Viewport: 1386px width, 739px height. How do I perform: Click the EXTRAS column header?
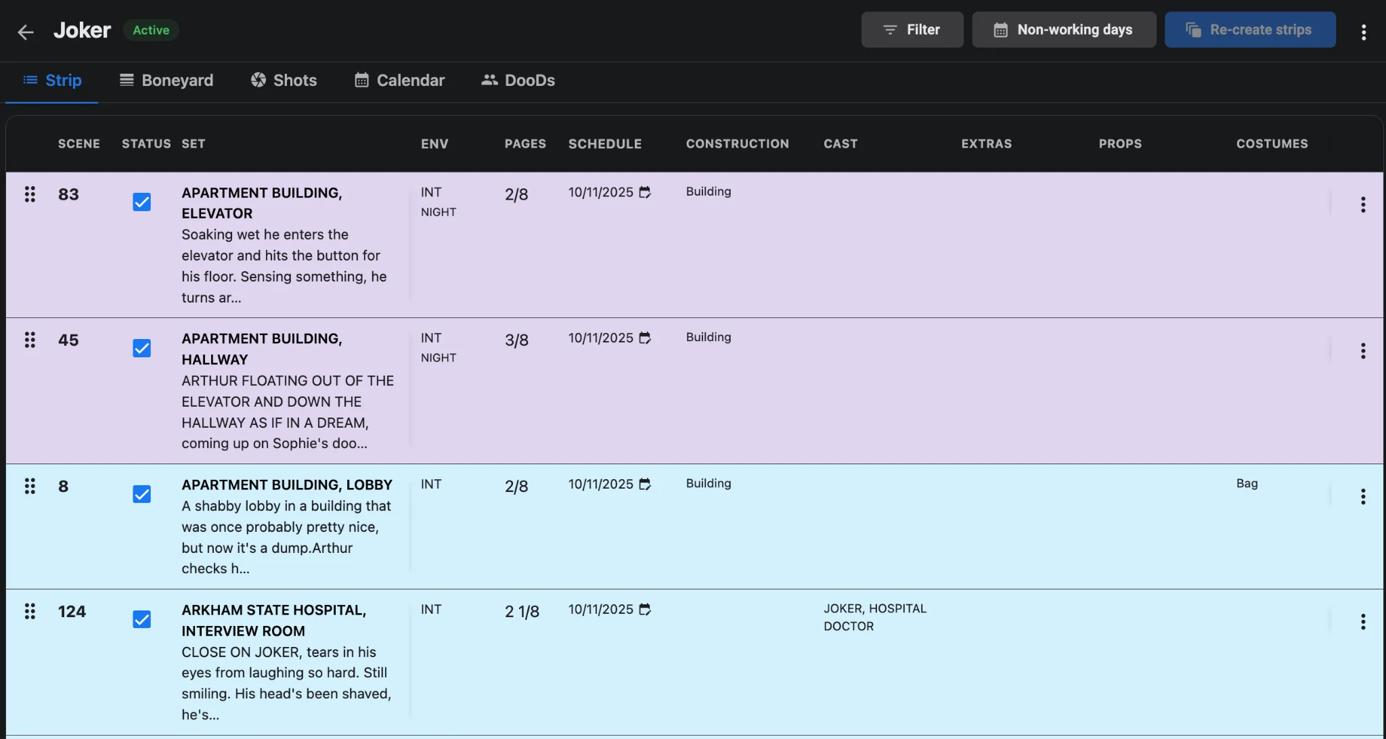(987, 143)
